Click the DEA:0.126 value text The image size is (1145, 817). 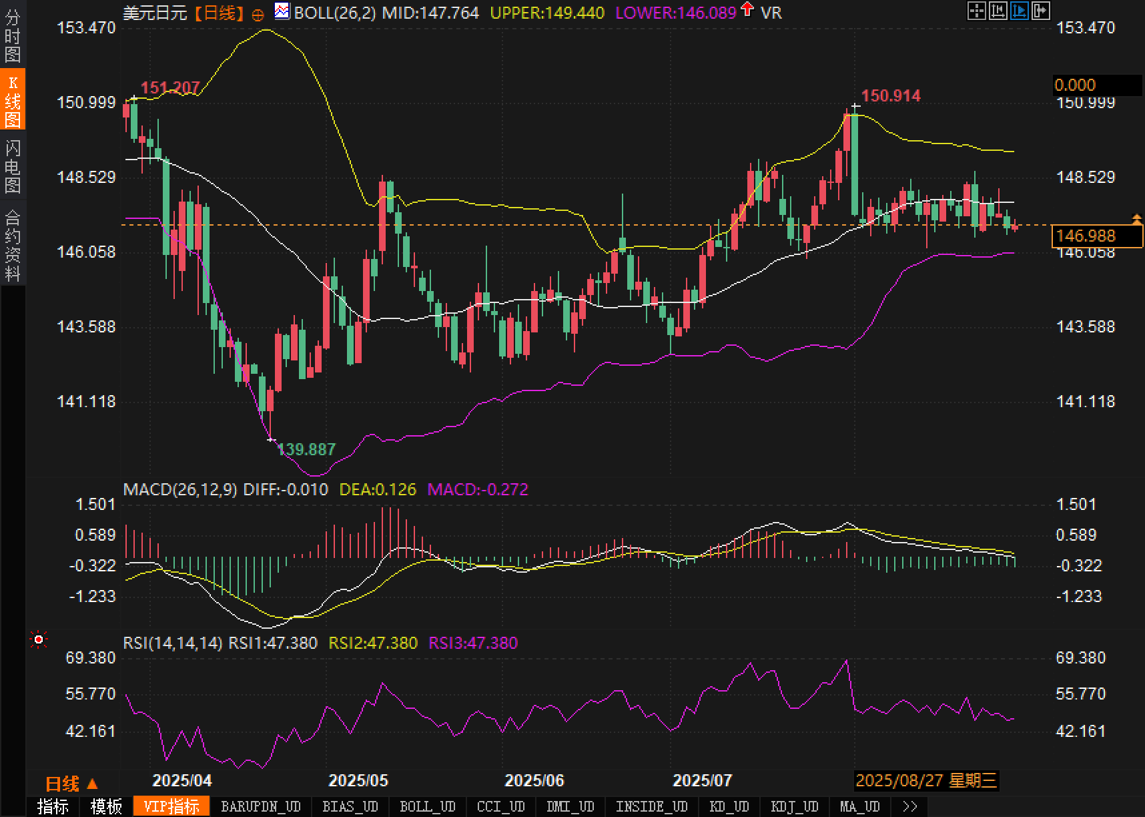tap(378, 489)
